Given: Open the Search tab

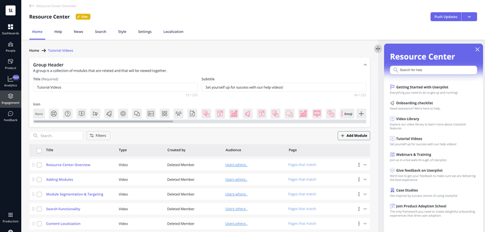Looking at the screenshot, I should click(x=101, y=32).
